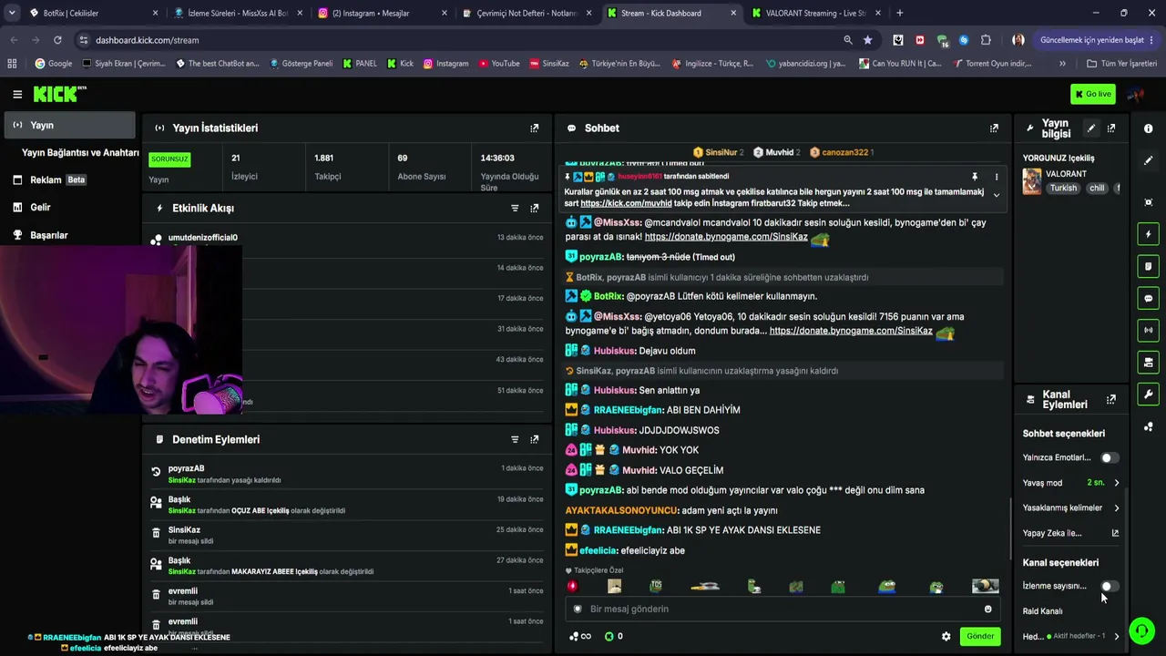1166x656 pixels.
Task: Toggle the lightning activity feed widget
Action: click(x=1148, y=234)
